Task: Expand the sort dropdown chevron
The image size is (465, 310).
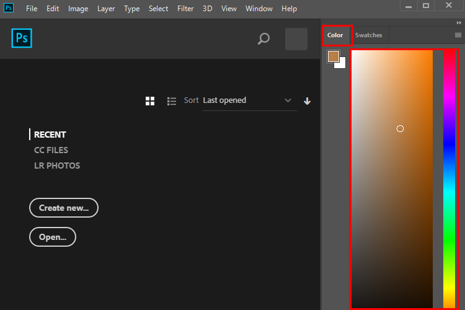Action: pyautogui.click(x=288, y=100)
